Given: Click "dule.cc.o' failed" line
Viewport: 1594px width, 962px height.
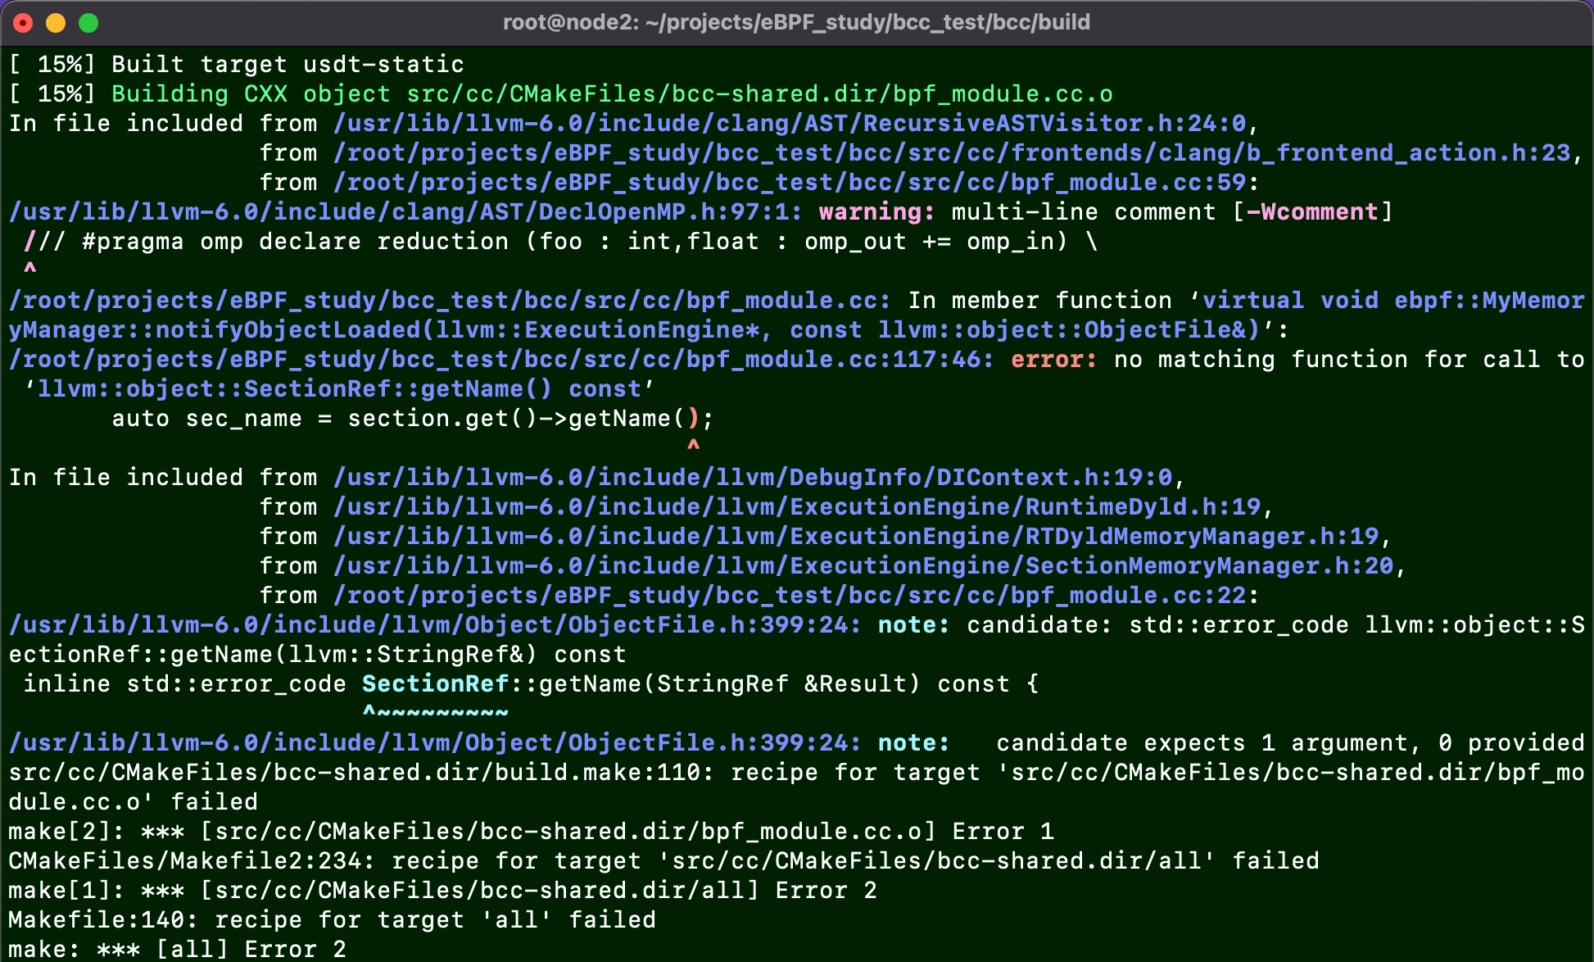Looking at the screenshot, I should pos(133,801).
